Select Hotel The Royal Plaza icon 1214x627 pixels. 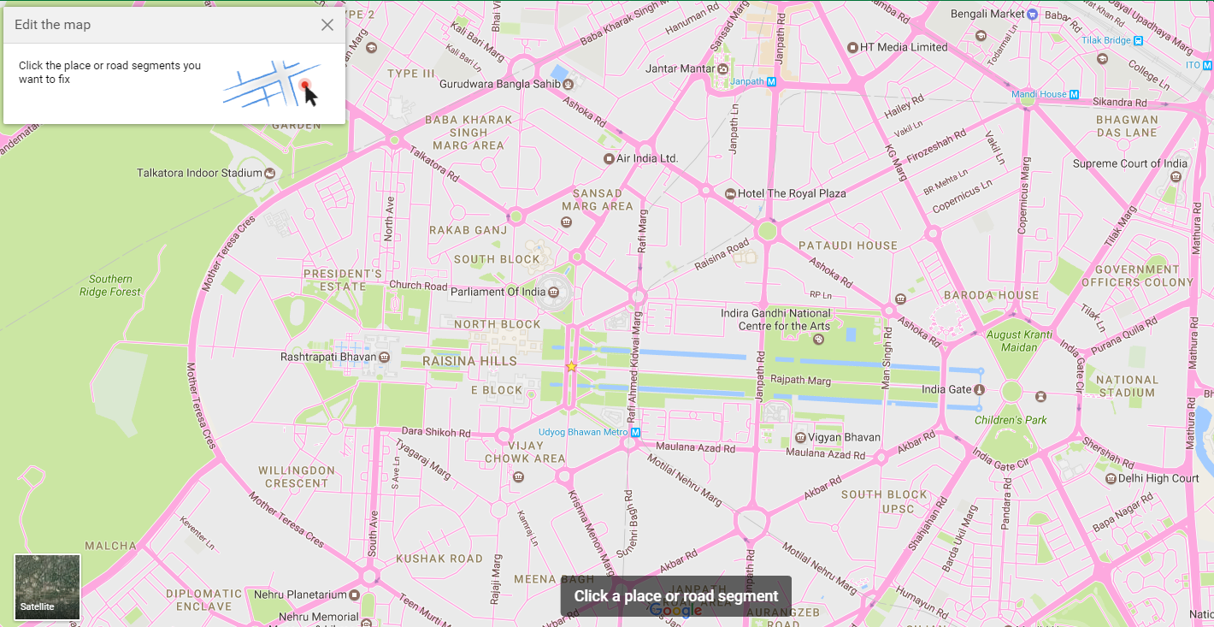click(730, 193)
